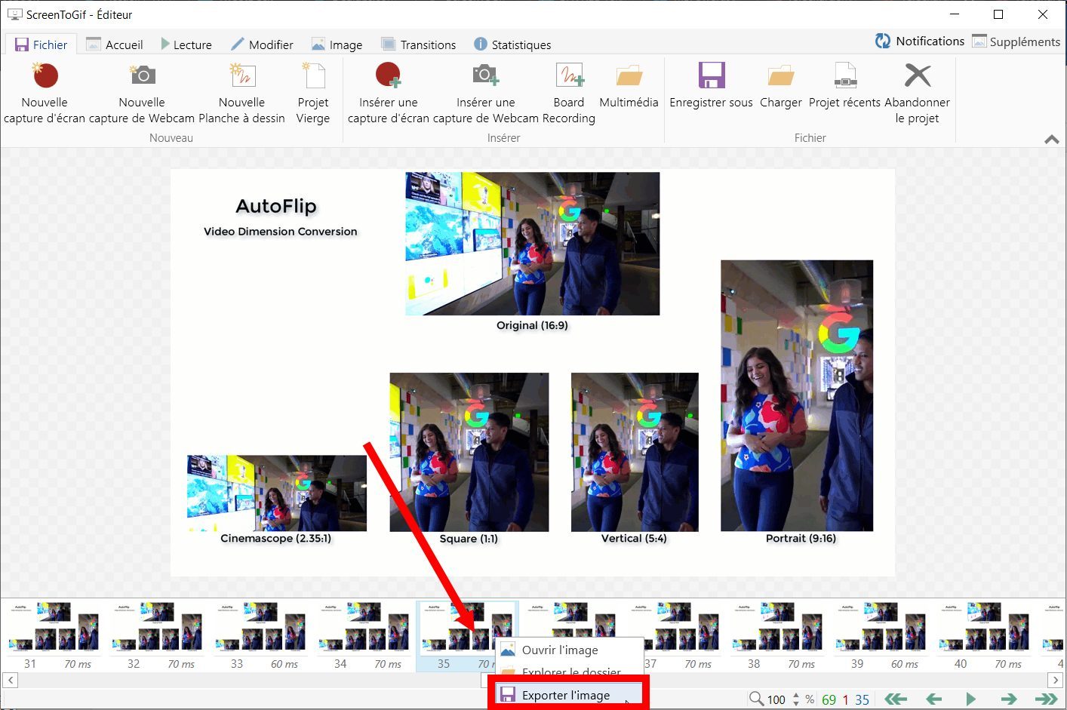The width and height of the screenshot is (1067, 710).
Task: Load a project with Charger
Action: [781, 86]
